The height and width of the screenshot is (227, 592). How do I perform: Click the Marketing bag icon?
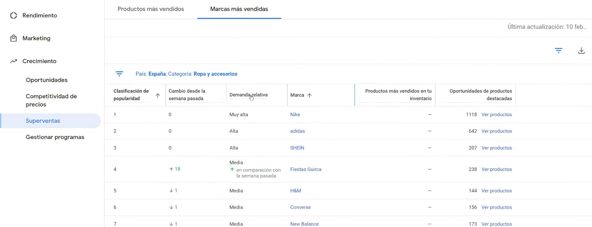[x=13, y=38]
